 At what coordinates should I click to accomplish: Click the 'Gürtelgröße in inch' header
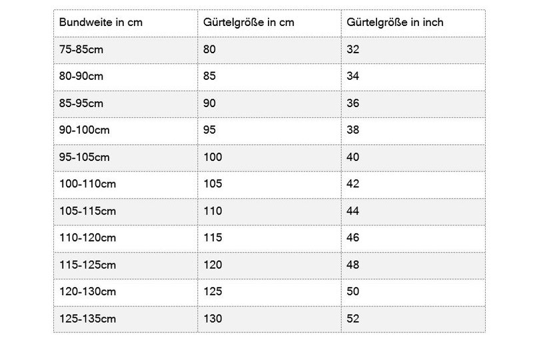tap(395, 23)
